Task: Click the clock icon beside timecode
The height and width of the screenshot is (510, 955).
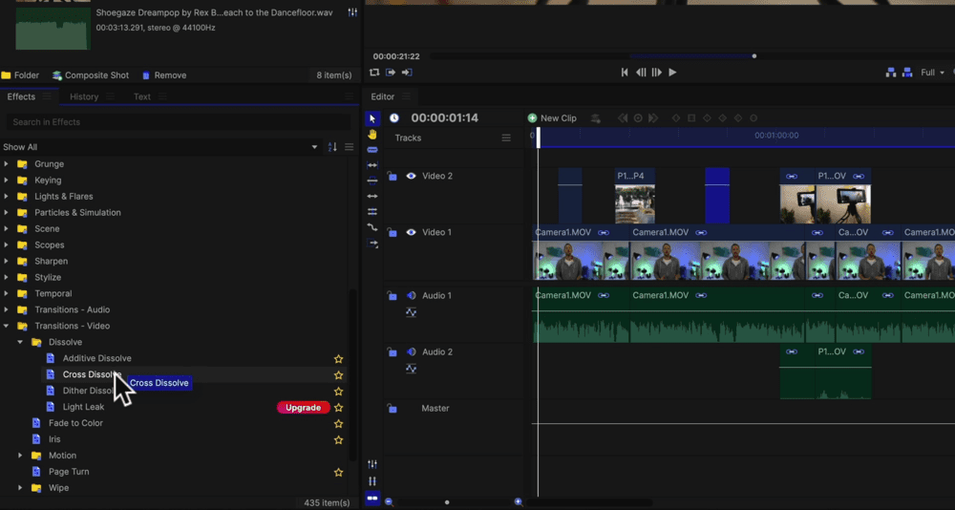Action: (x=394, y=118)
